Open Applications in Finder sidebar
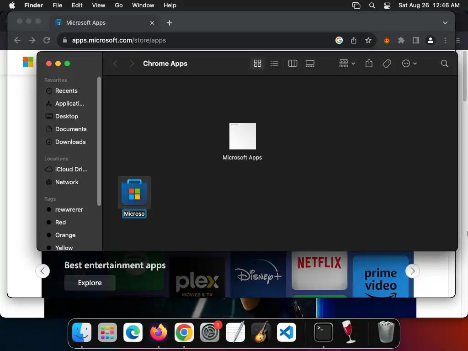Screen dimensions: 468x351 point(69,104)
